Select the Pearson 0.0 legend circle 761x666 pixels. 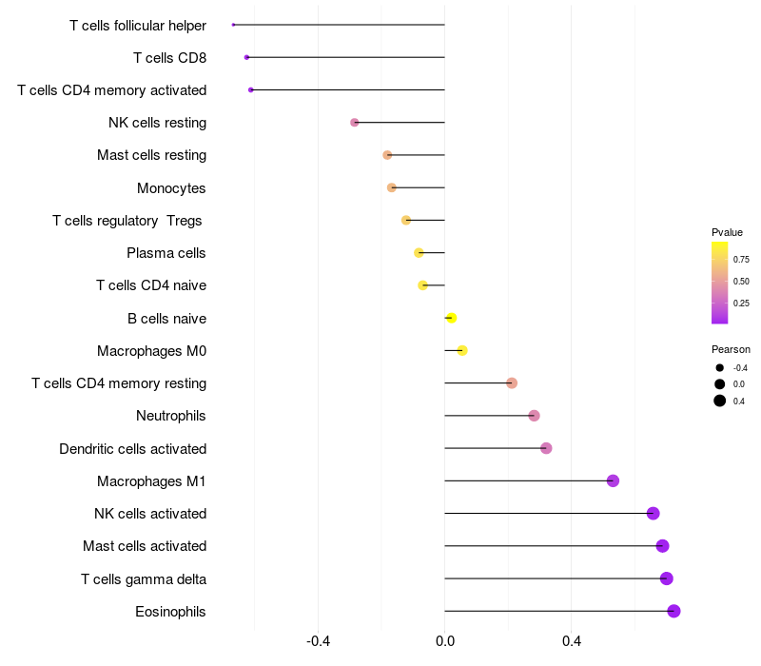coord(719,384)
